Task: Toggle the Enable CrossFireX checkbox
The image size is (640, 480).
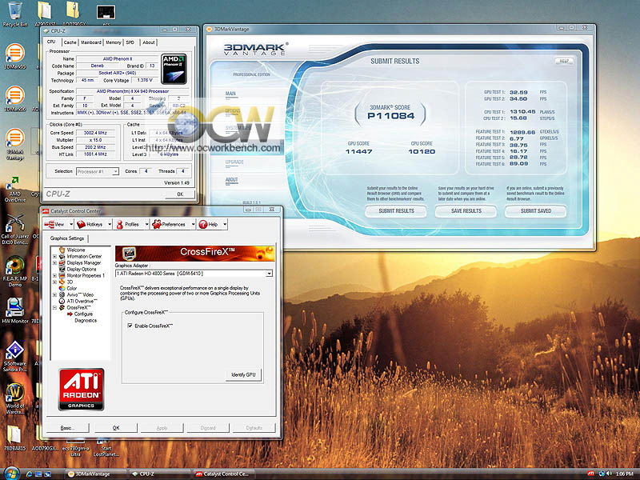Action: click(130, 326)
